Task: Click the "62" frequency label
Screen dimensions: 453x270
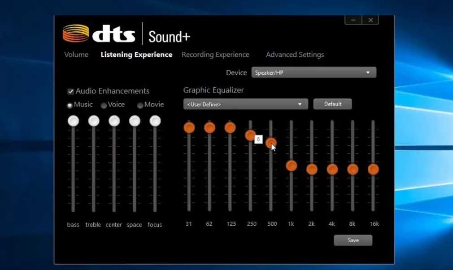Action: coord(209,224)
